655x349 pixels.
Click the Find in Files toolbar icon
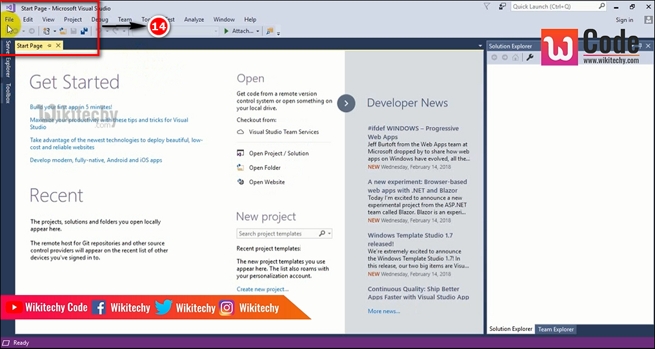pos(270,31)
